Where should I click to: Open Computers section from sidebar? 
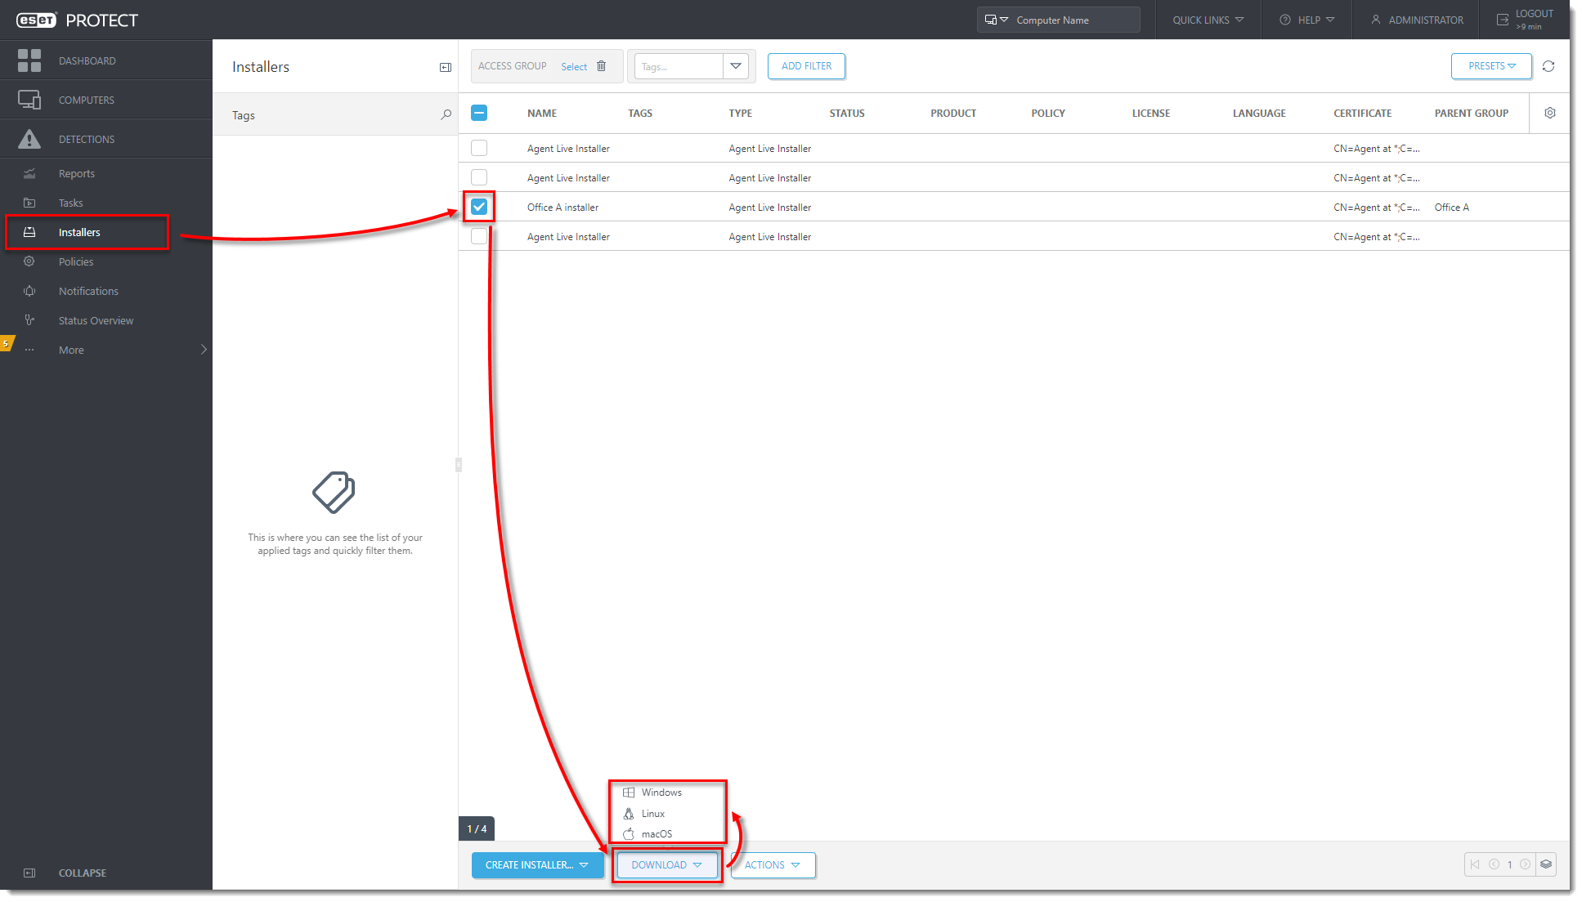(x=86, y=100)
